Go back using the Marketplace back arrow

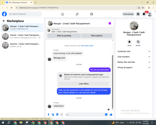[4, 21]
